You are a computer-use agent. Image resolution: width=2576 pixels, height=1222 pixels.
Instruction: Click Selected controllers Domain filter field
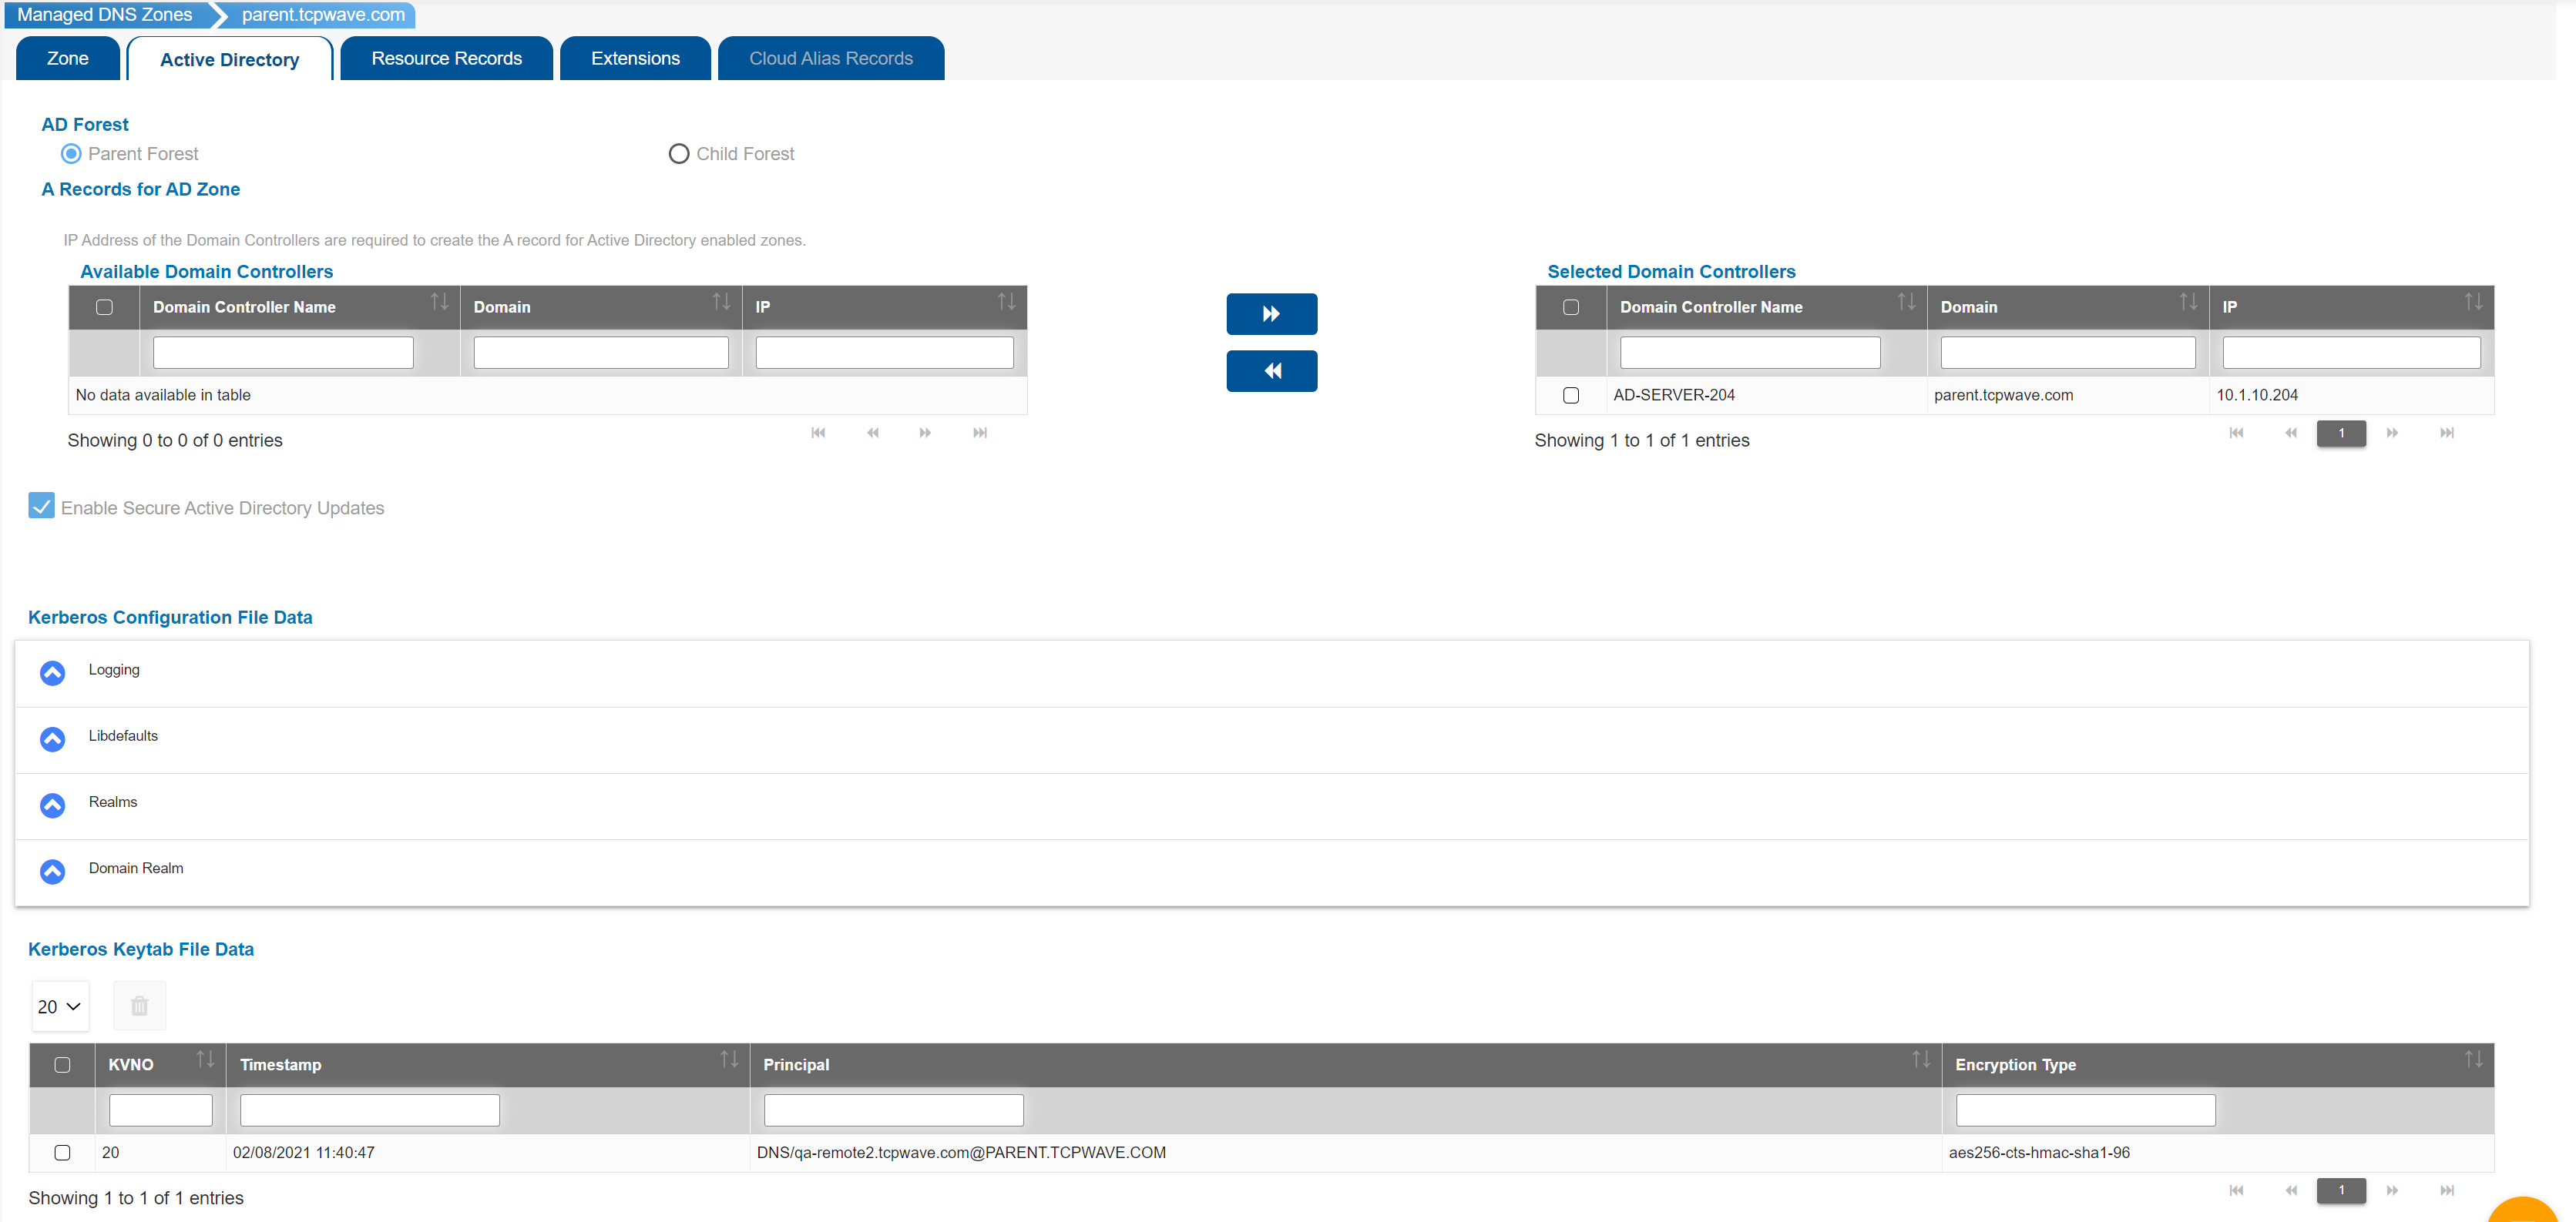pos(2068,353)
